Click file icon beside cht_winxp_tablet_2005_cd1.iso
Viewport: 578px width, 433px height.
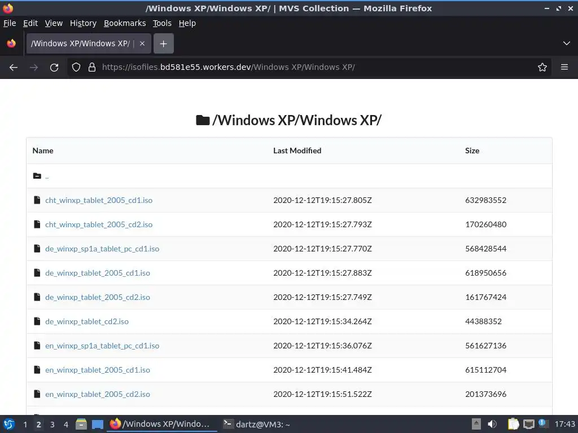pyautogui.click(x=37, y=200)
